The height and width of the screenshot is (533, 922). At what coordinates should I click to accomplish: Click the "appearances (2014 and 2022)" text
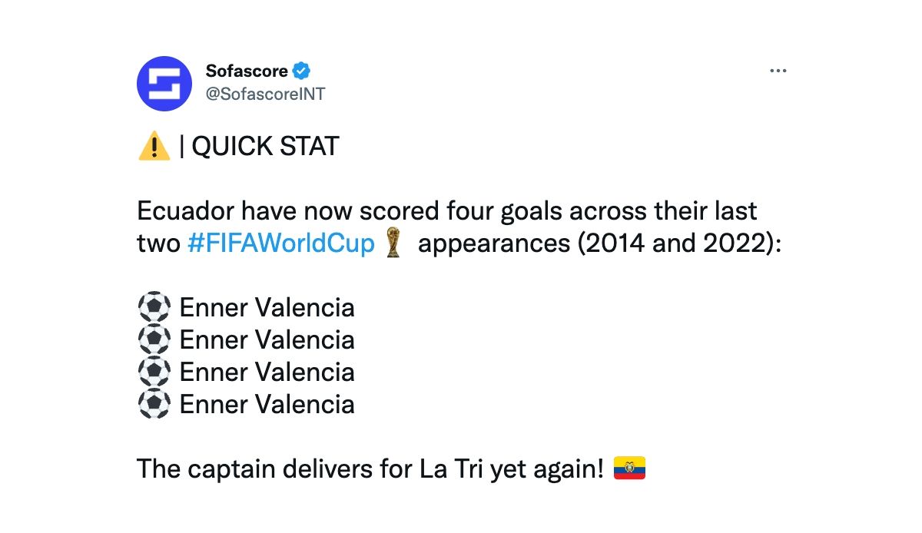[599, 243]
